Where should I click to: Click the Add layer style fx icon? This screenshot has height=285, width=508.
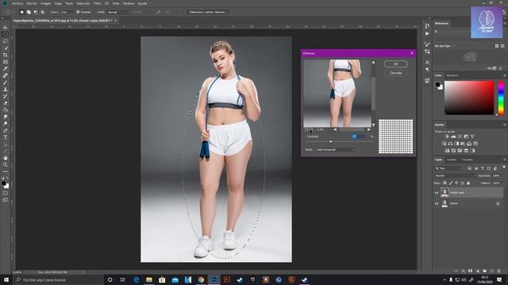(464, 271)
